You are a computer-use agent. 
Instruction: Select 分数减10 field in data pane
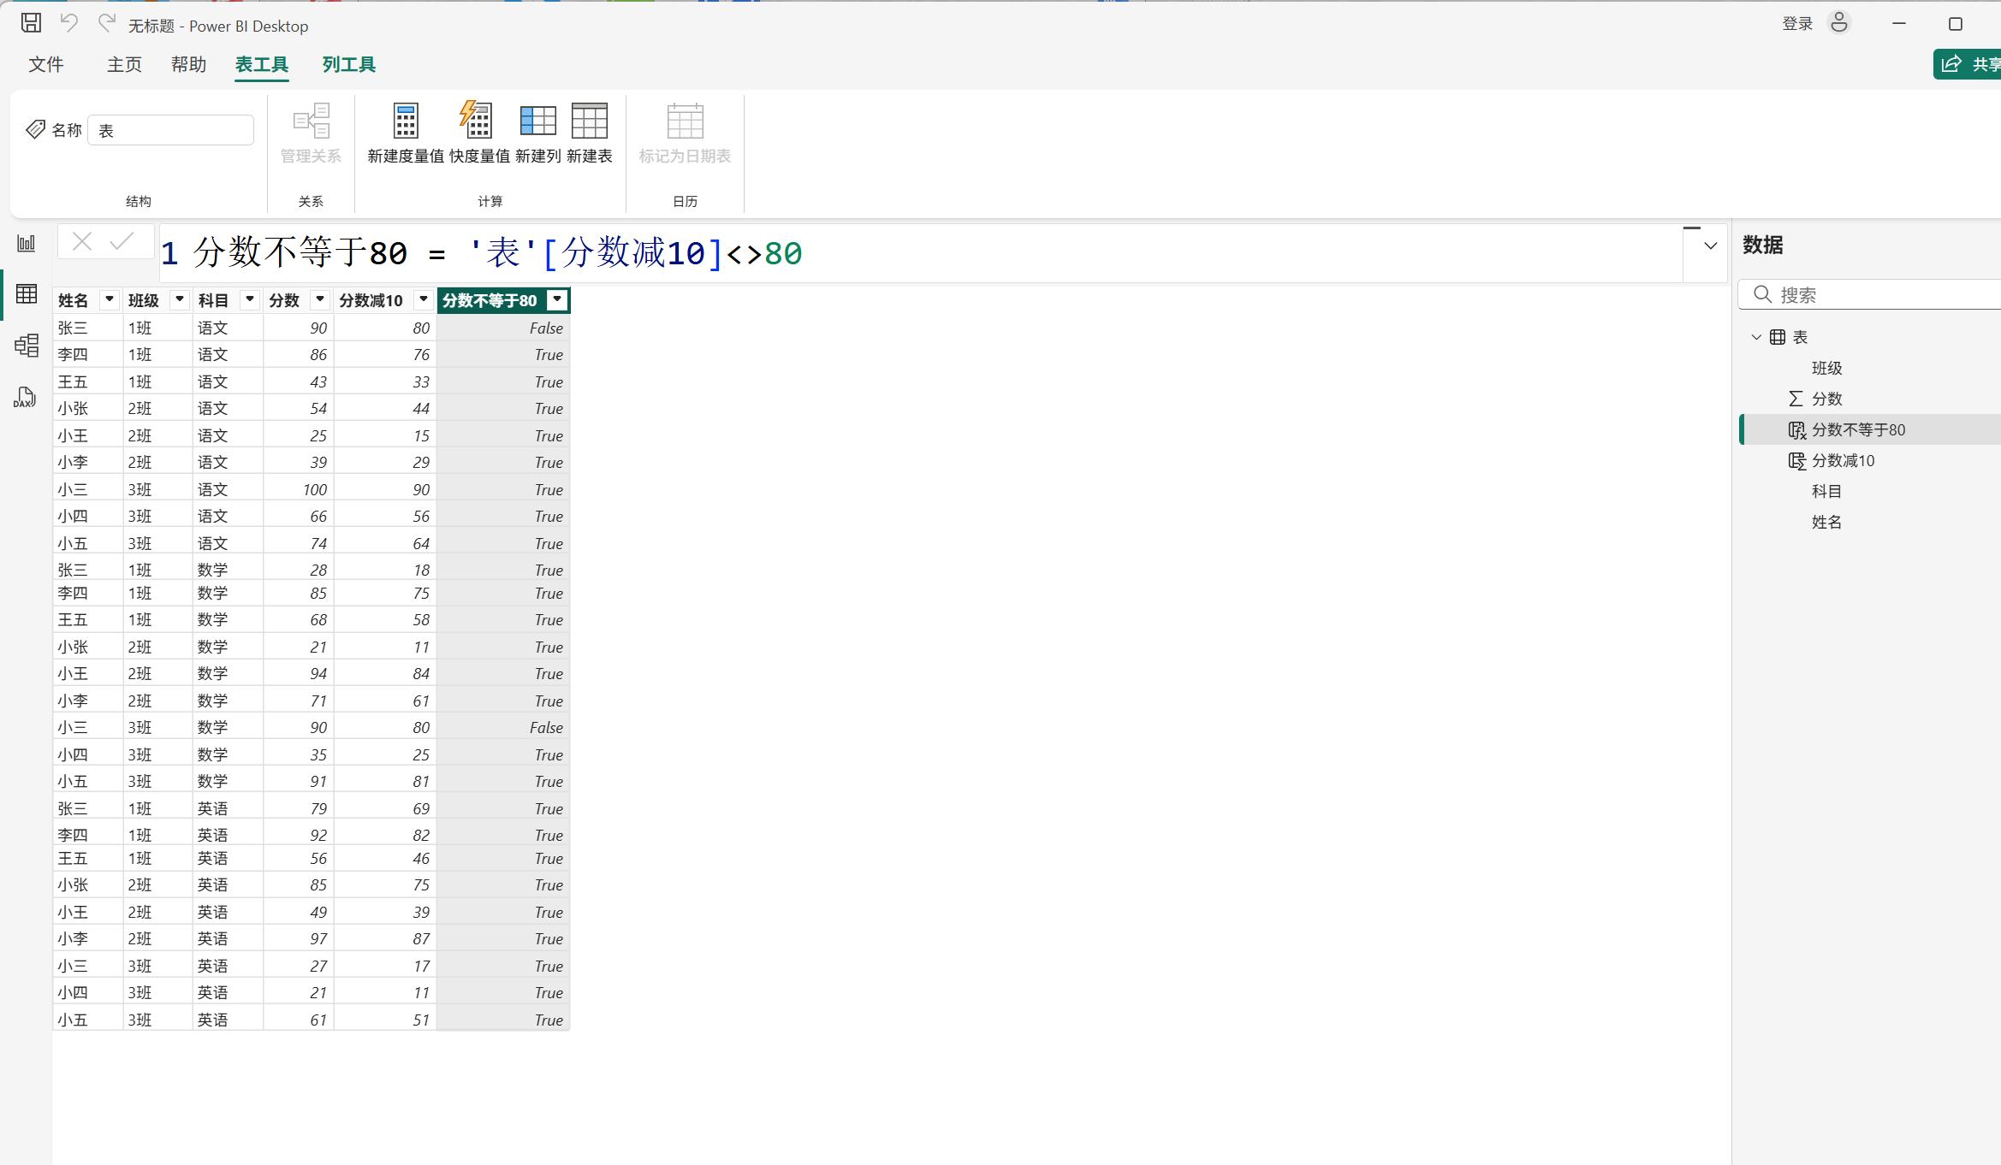tap(1843, 461)
